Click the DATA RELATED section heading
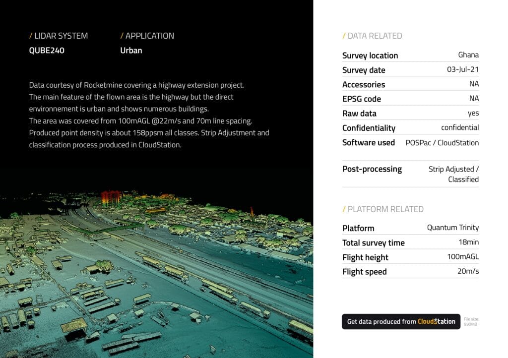 pos(372,36)
